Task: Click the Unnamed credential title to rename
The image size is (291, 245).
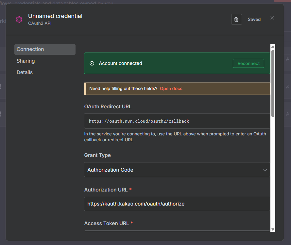Action: click(x=55, y=16)
